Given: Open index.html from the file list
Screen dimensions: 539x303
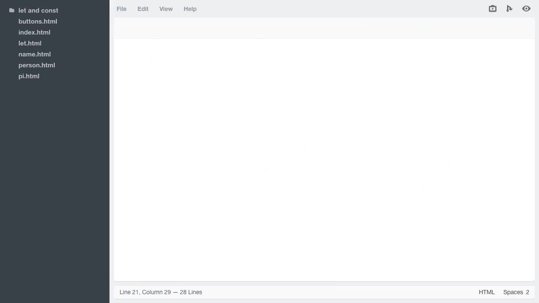Looking at the screenshot, I should 34,32.
